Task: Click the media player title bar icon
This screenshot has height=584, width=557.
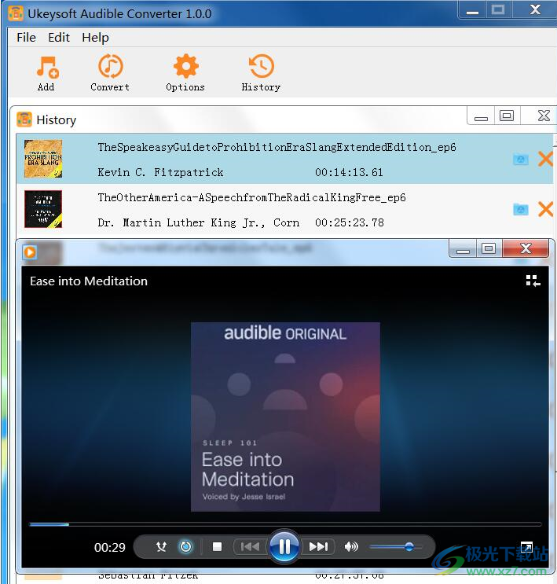Action: click(x=30, y=252)
